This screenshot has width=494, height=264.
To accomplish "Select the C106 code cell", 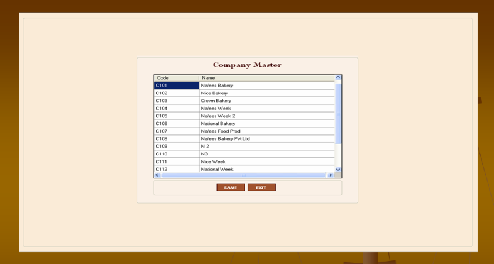I will (x=177, y=124).
